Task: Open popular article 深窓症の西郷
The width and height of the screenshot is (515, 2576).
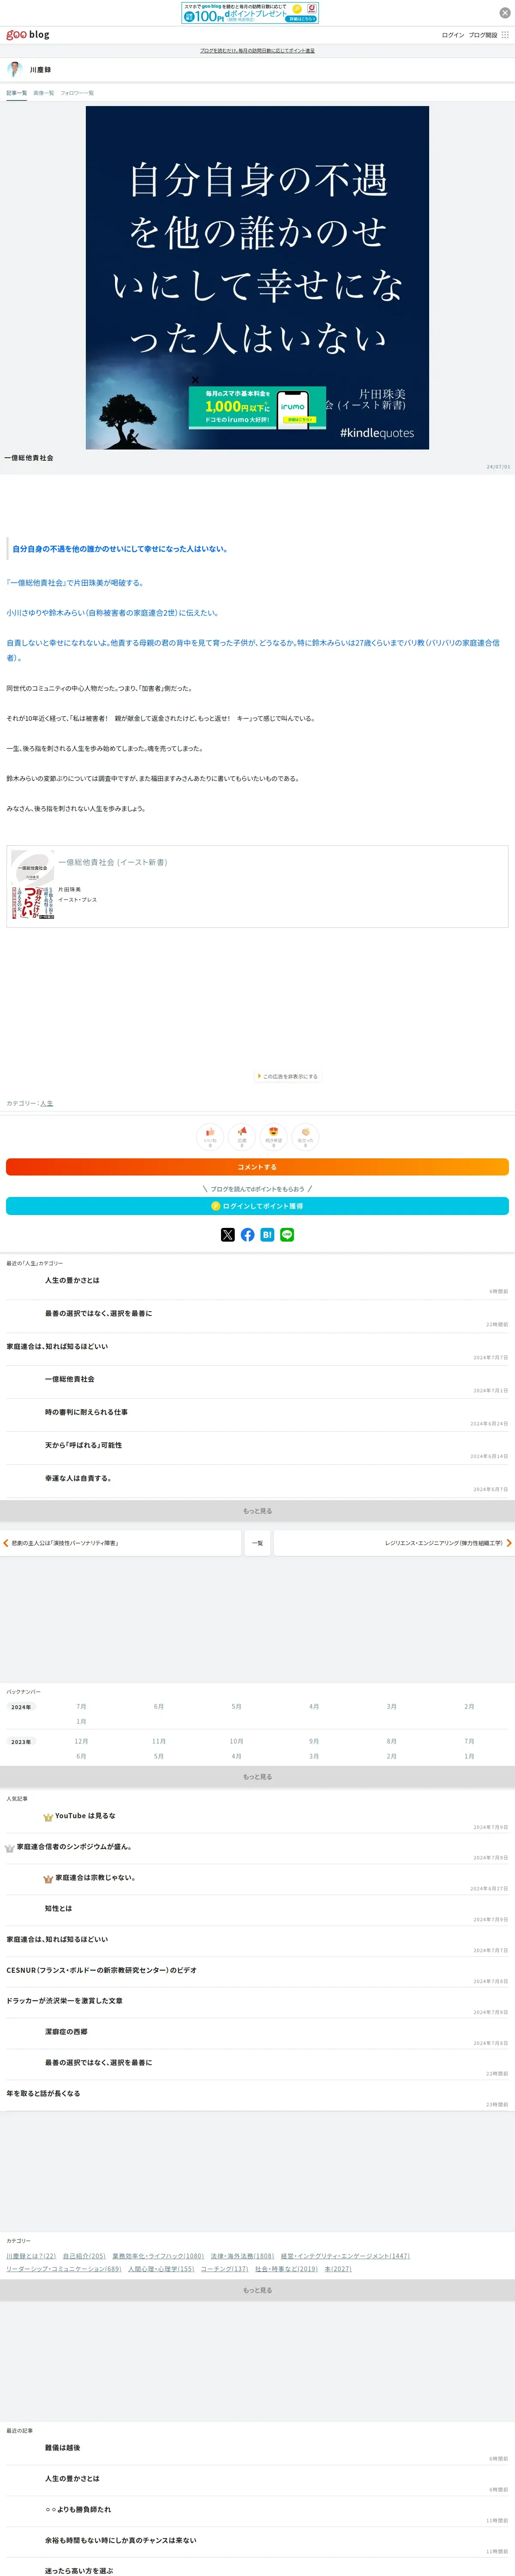Action: (66, 2032)
